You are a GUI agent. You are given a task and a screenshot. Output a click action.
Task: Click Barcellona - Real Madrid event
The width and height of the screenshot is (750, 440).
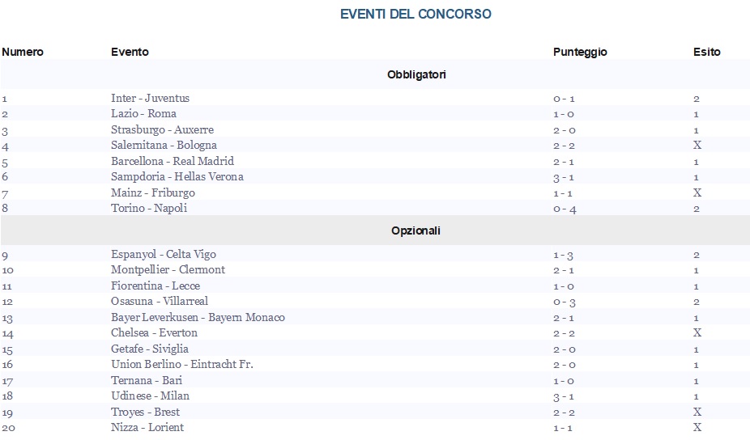click(x=173, y=161)
